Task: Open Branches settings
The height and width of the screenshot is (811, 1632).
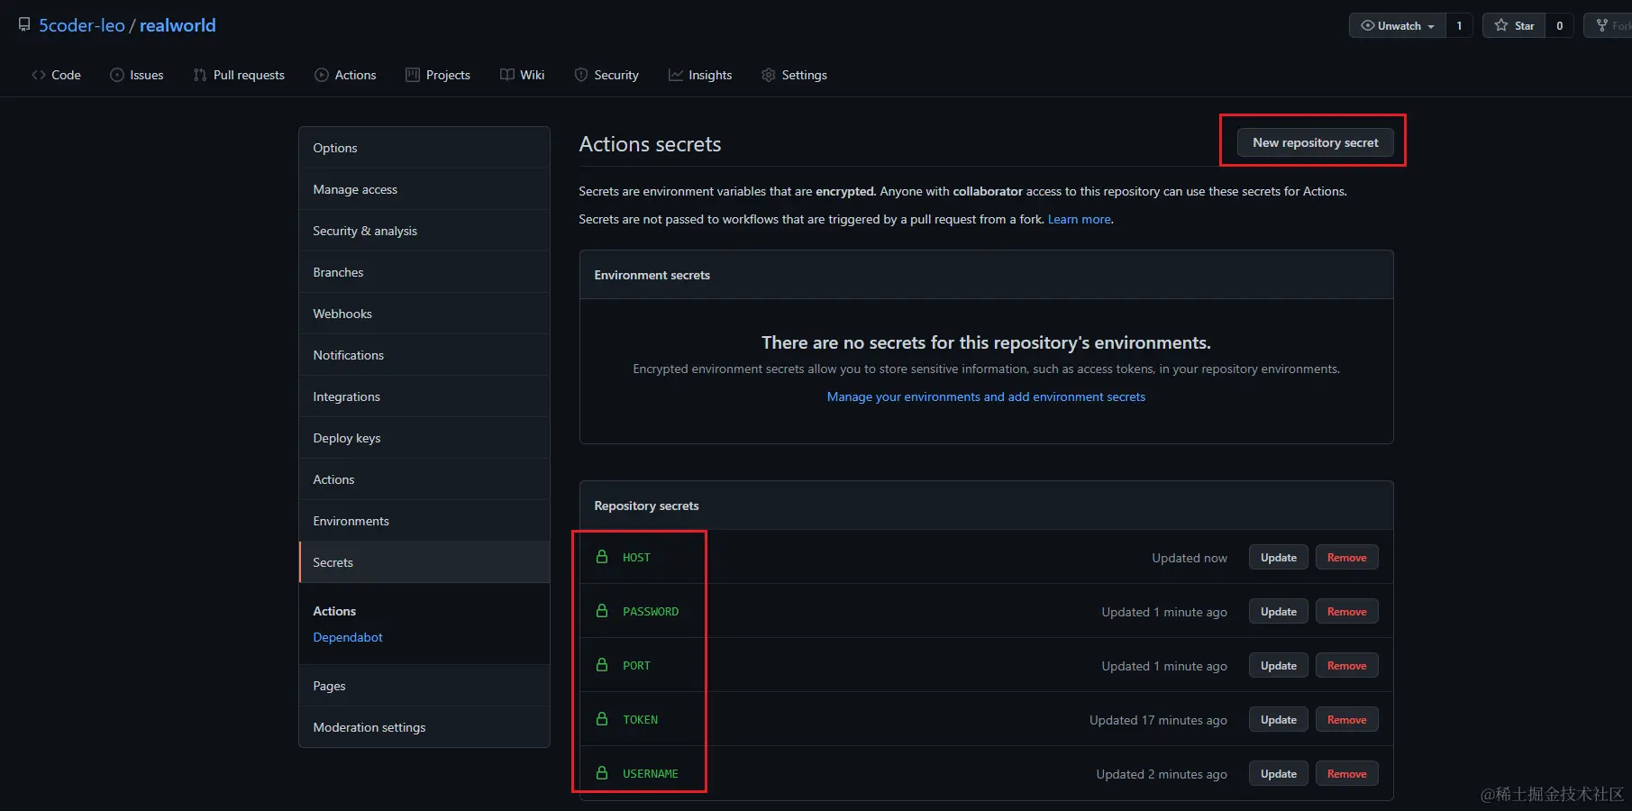Action: 424,272
